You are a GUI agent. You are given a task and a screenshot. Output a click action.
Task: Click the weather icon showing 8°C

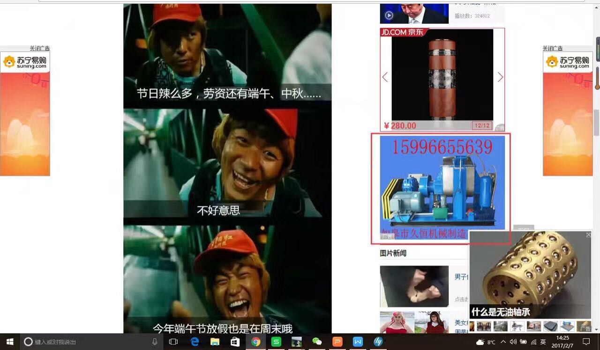pos(482,342)
